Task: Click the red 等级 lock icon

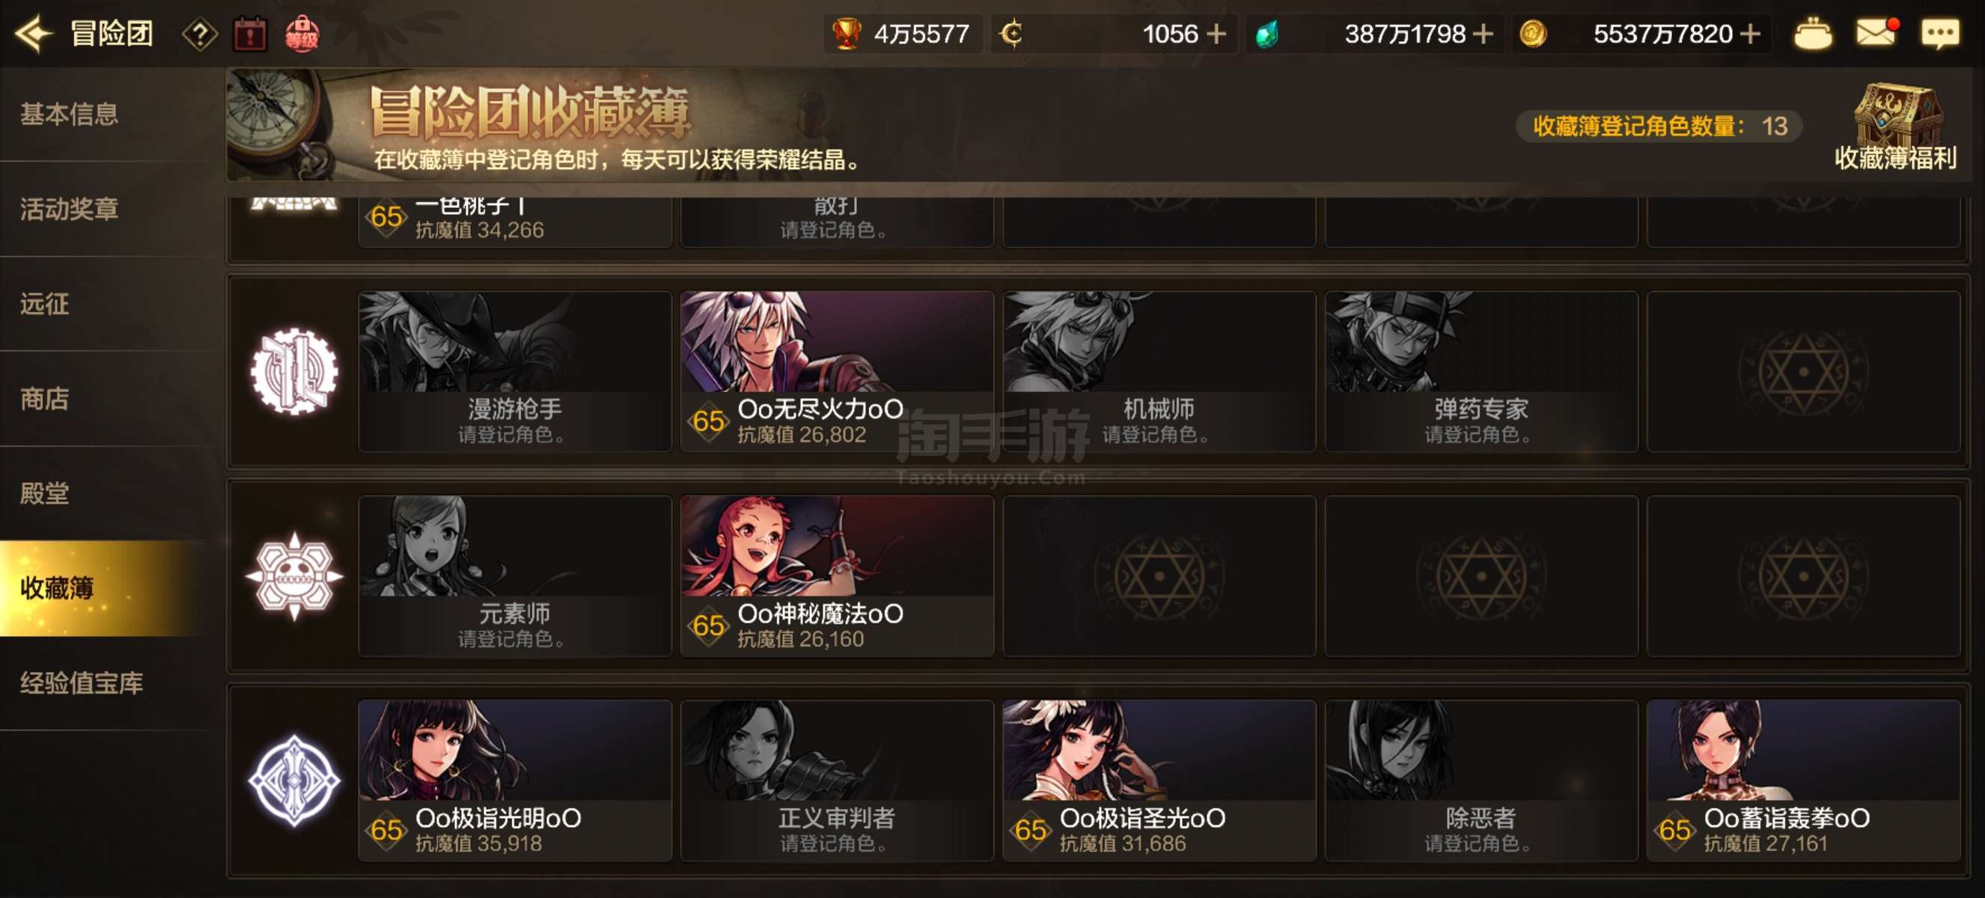Action: [302, 34]
